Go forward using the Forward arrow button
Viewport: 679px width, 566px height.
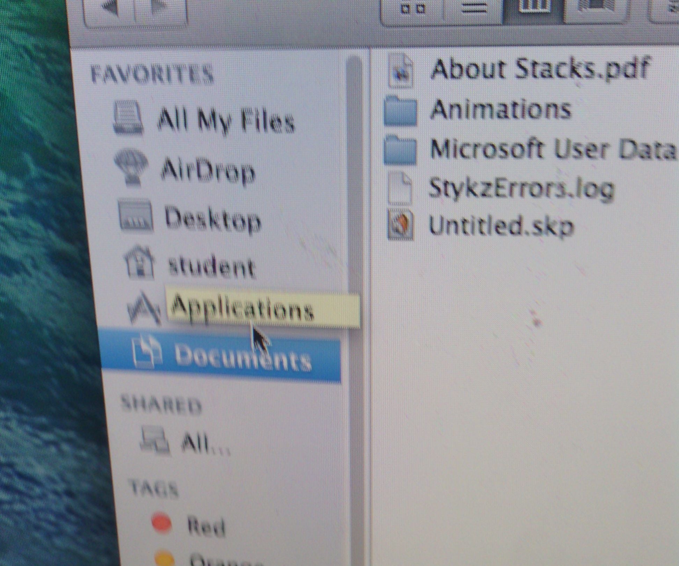[x=157, y=7]
